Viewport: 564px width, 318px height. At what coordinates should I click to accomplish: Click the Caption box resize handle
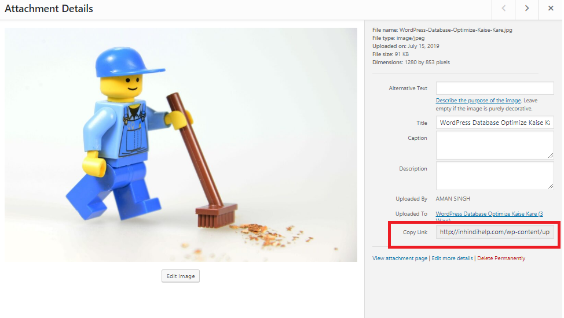(x=550, y=156)
